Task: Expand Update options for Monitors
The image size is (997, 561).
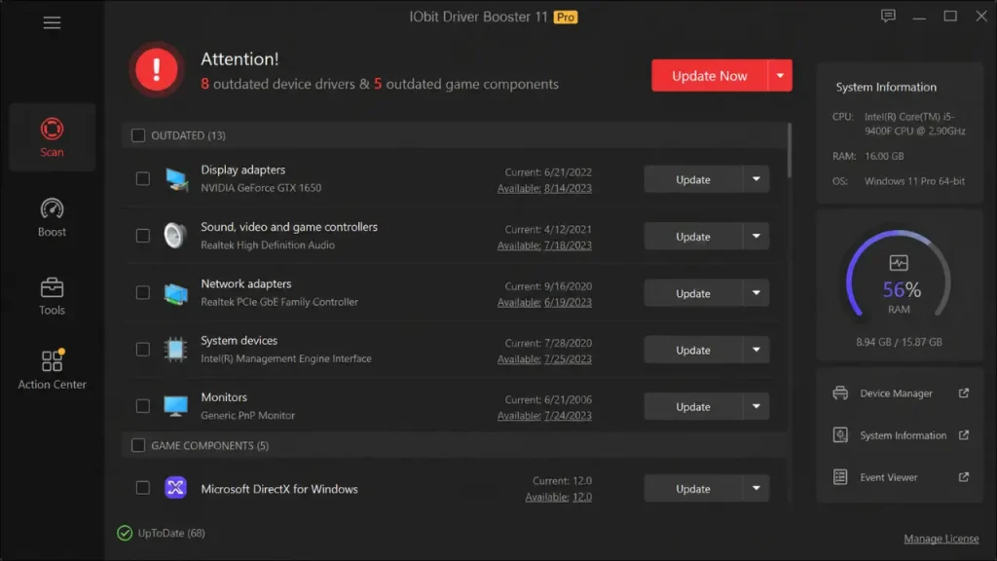Action: click(x=756, y=406)
